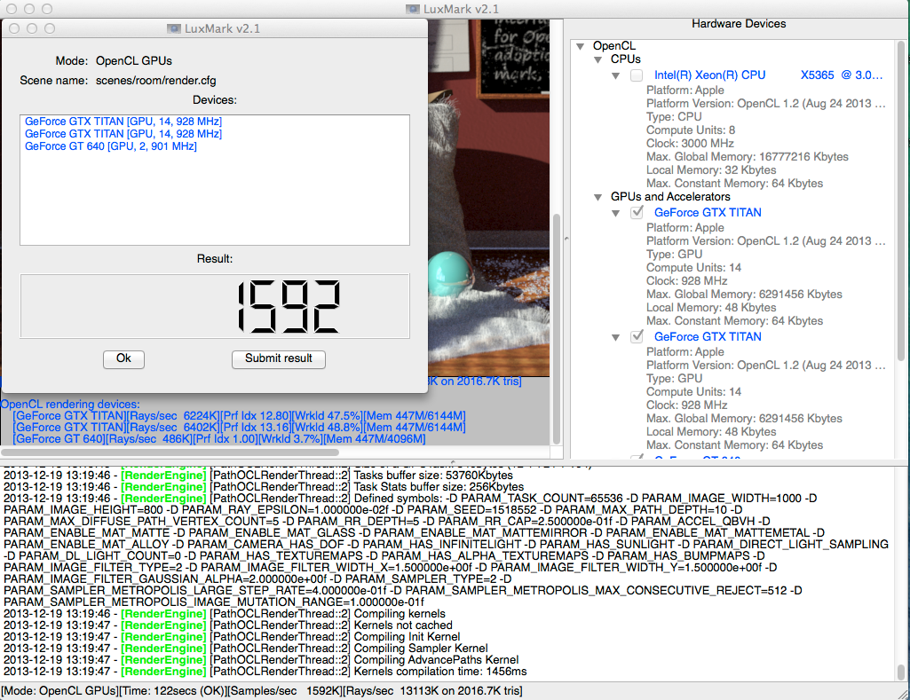Viewport: 910px width, 700px height.
Task: Click the OpenCL rendering devices heading
Action: click(x=70, y=405)
